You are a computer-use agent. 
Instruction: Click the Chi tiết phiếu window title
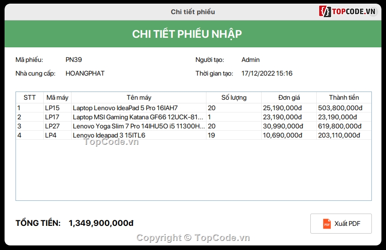point(193,12)
